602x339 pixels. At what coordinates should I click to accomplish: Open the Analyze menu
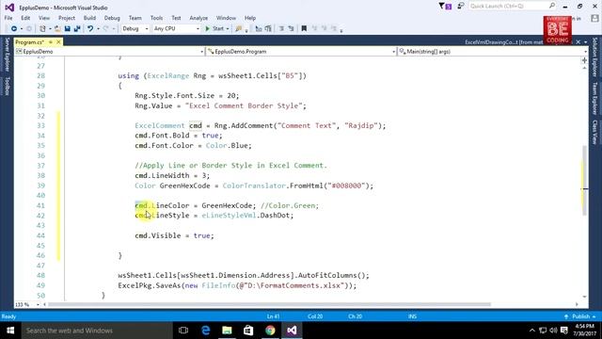(x=198, y=18)
